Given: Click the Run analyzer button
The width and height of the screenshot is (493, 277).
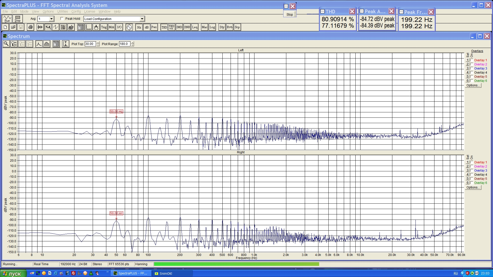Looking at the screenshot, I should pyautogui.click(x=7, y=19).
